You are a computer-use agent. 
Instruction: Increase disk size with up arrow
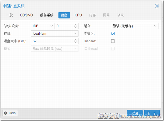pyautogui.click(x=75, y=40)
